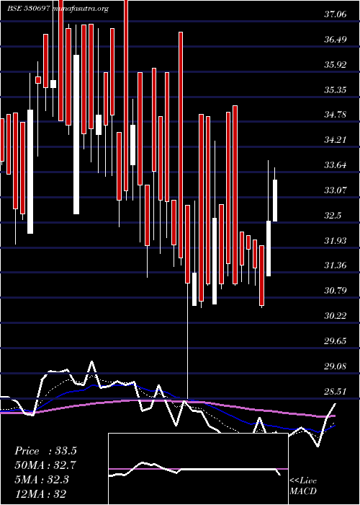Click the 28.51 price axis label
Screen dimensions: 360x505
click(x=336, y=391)
